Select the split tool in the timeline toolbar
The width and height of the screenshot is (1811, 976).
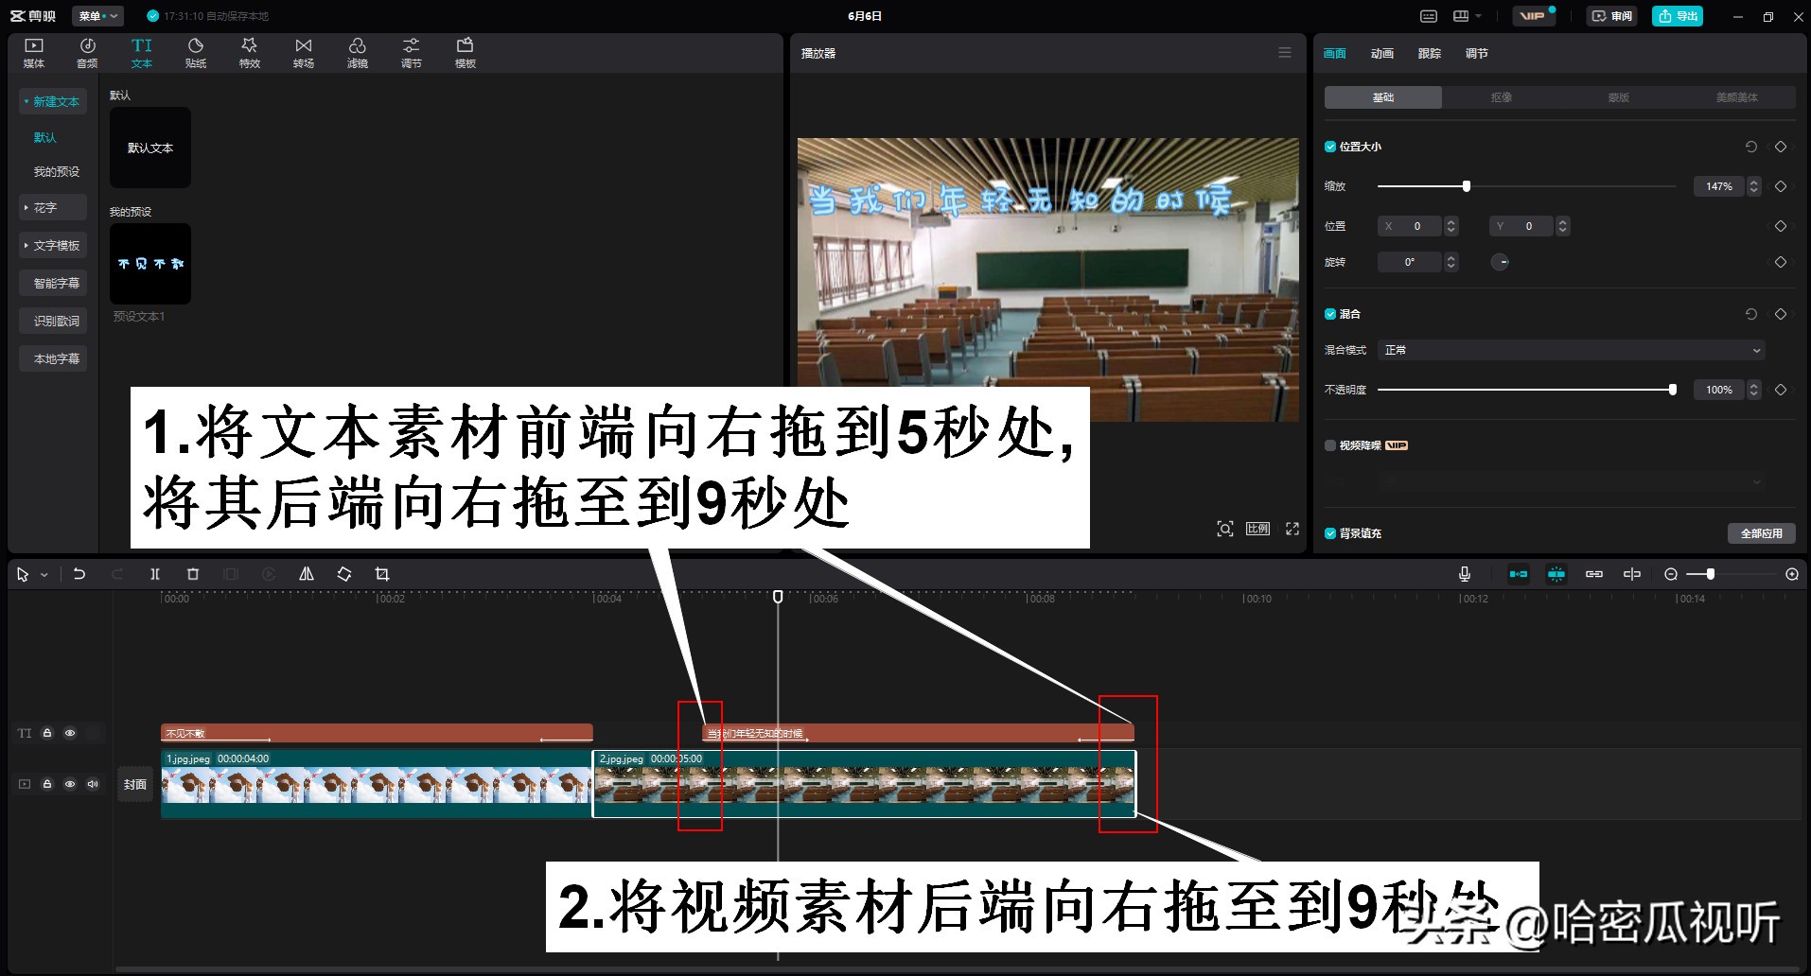tap(155, 573)
